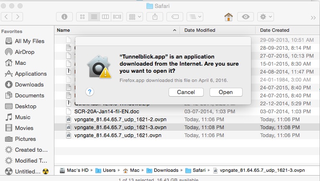
Task: Click the Share toolbar button
Action: pos(155,17)
